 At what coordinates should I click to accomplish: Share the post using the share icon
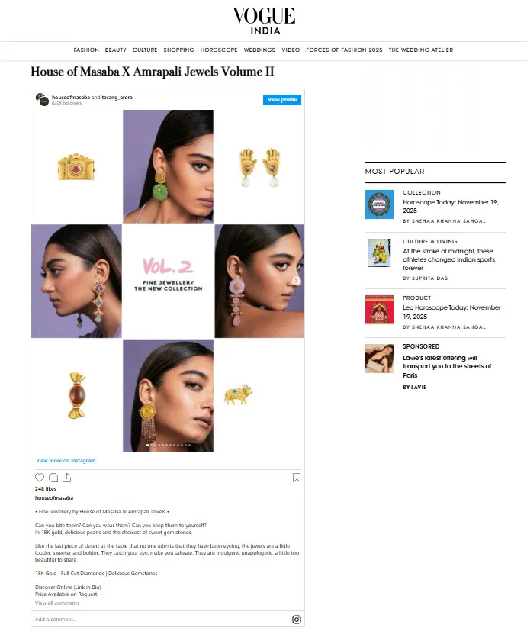coord(67,478)
